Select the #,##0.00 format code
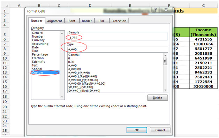219x138 pixels. (x=74, y=69)
